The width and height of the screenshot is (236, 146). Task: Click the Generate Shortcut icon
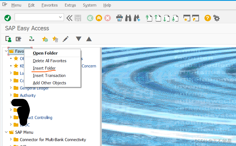click(195, 18)
